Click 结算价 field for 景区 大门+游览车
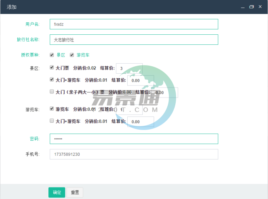268x199 pixels. click(141, 81)
